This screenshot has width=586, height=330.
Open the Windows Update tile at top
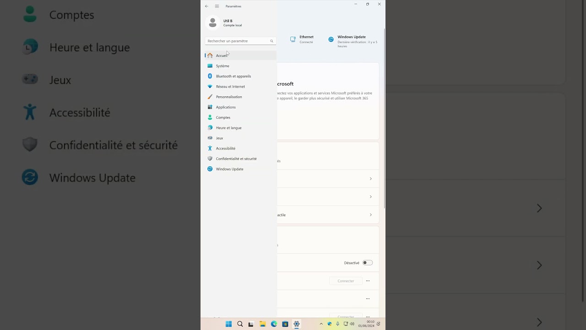coord(353,41)
